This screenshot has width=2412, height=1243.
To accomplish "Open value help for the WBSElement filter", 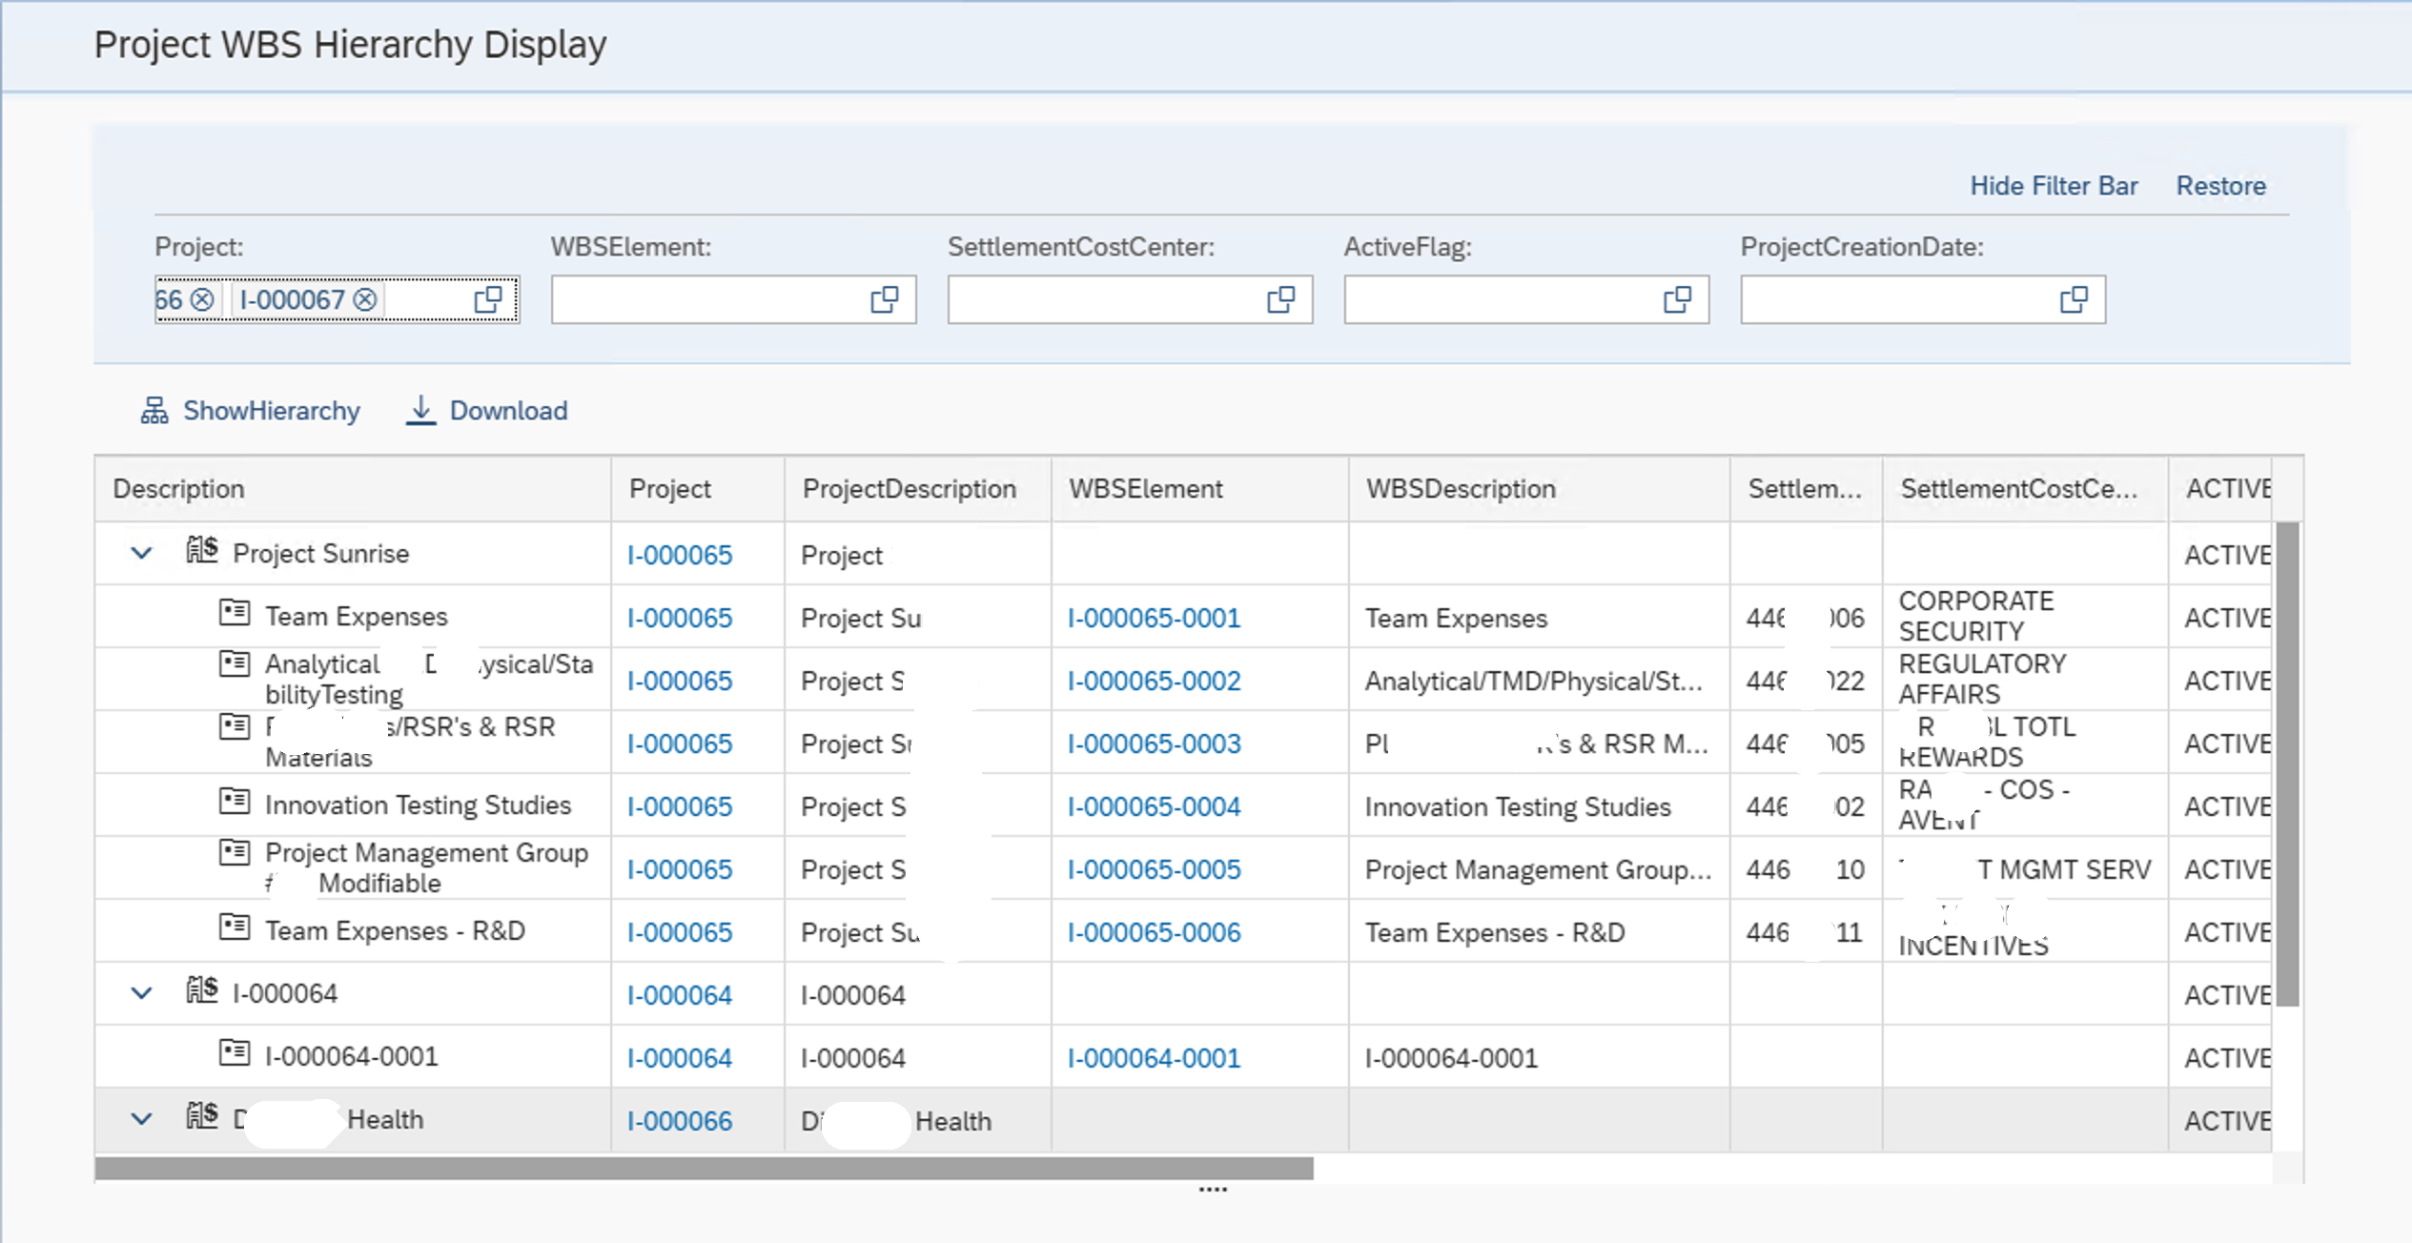I will point(885,299).
